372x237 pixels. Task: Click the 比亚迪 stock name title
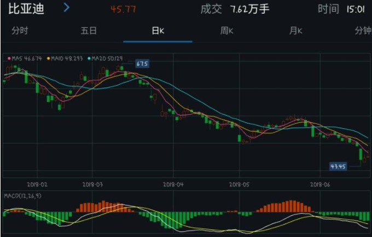coord(26,9)
